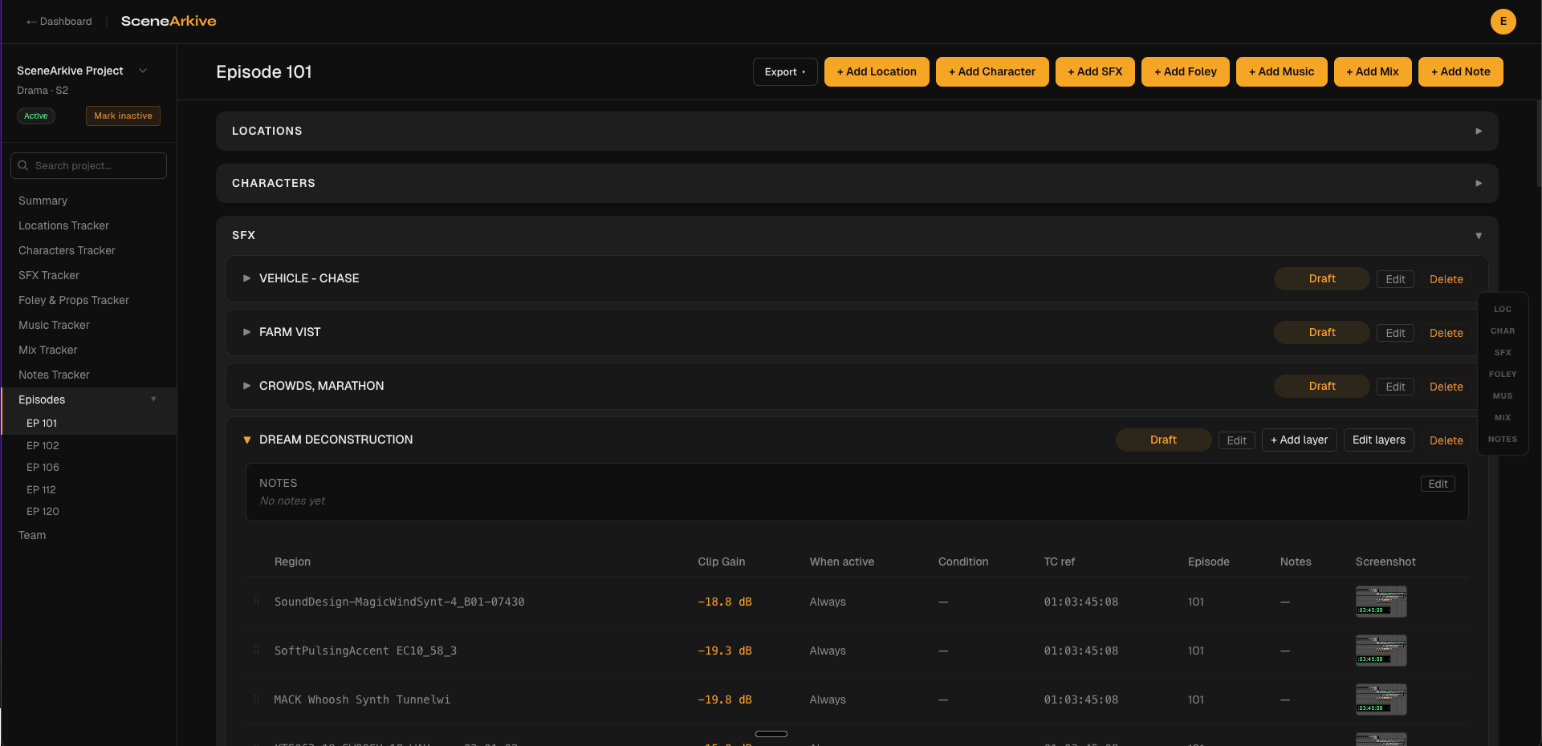Open SceneArkive Project switcher dropdown

pos(143,71)
